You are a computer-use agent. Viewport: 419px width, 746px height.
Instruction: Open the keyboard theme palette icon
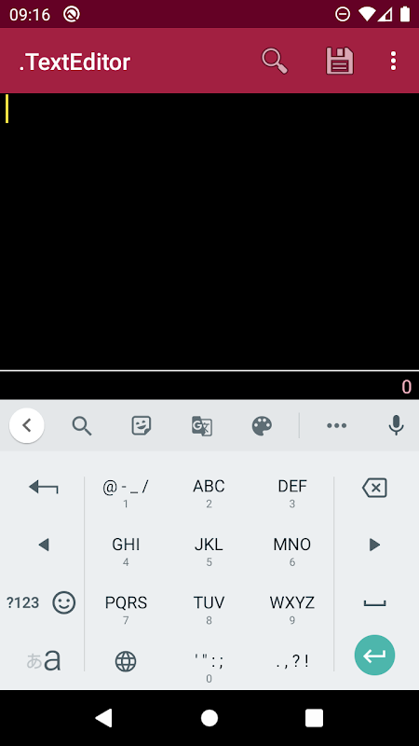coord(262,426)
